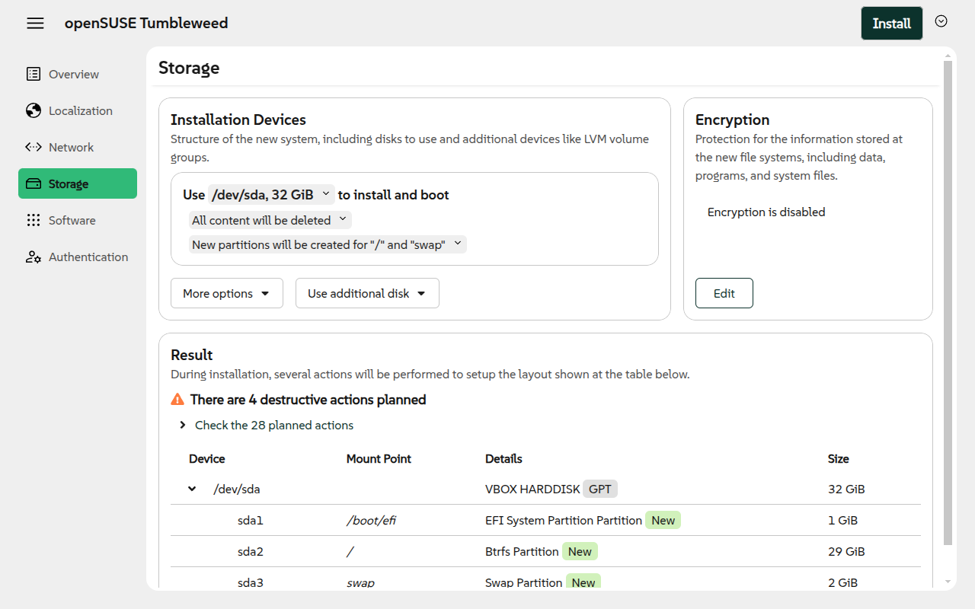The width and height of the screenshot is (975, 609).
Task: Click the 'New' badge on EFI System Partition
Action: (663, 520)
